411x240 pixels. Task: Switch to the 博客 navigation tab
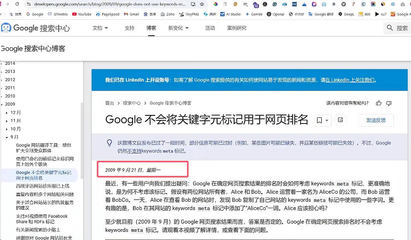click(151, 28)
